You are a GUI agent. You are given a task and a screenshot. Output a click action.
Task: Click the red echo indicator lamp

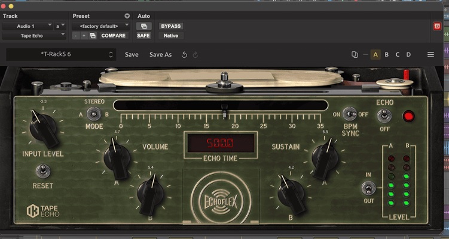pos(408,116)
